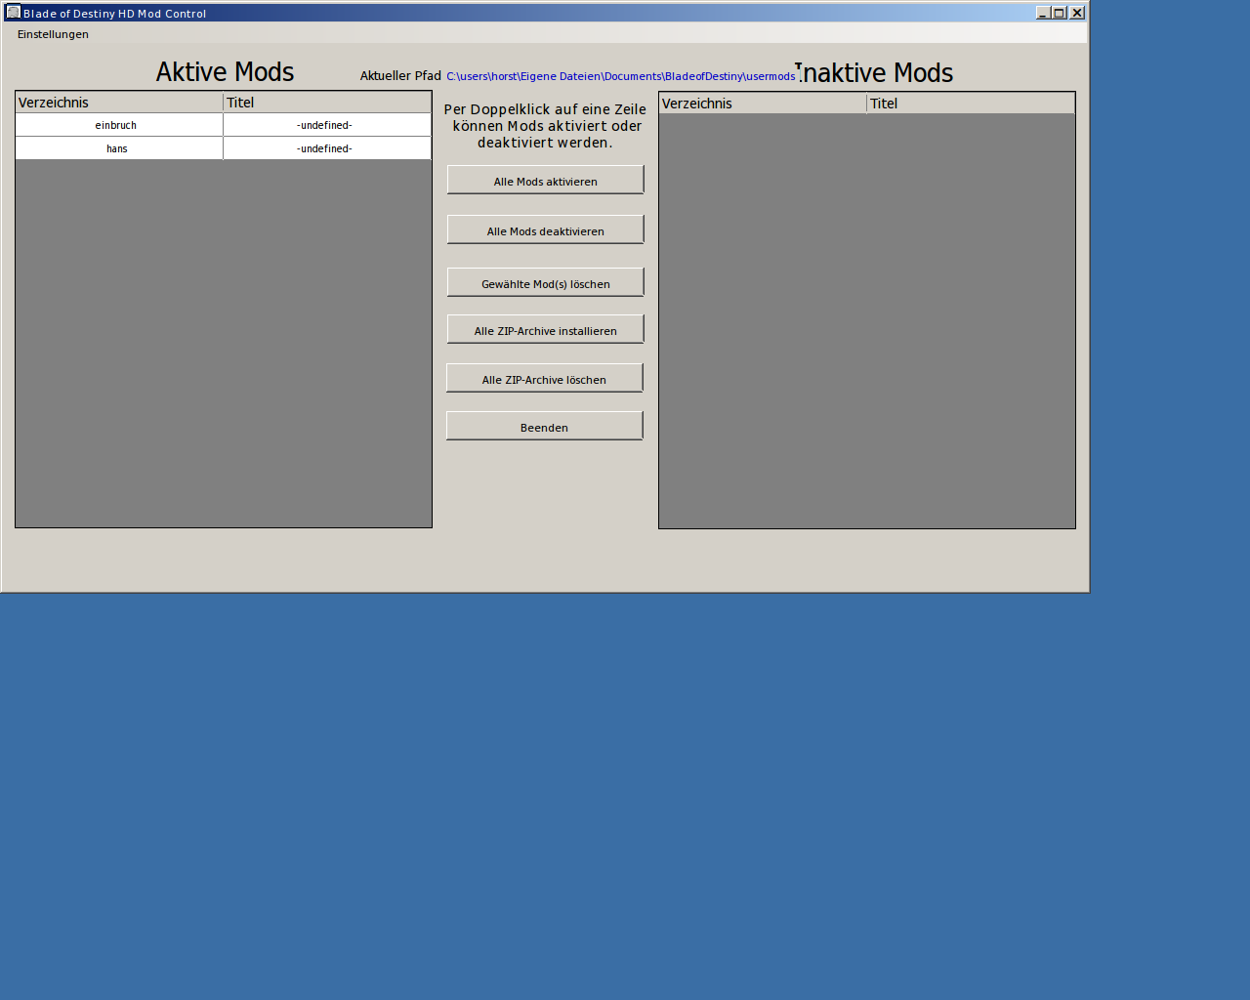Delete selected mods with Gewählte Mod(s) löschen
1250x1000 pixels.
[545, 282]
